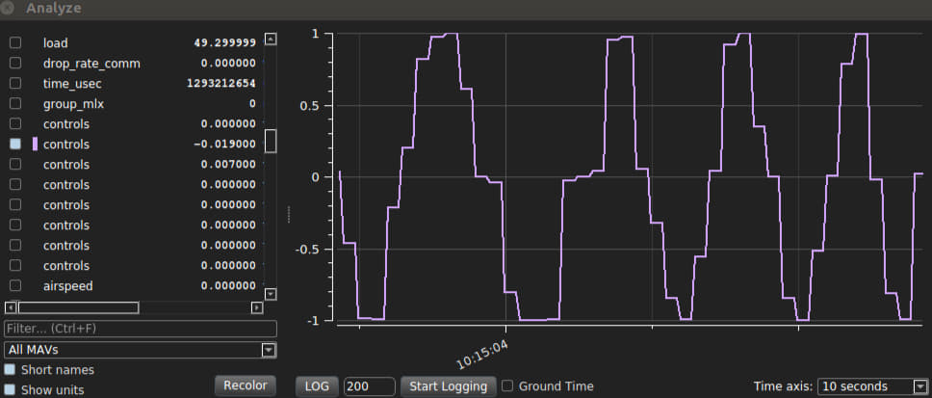Tick the group_mlx checkbox
The image size is (932, 398).
[x=15, y=103]
